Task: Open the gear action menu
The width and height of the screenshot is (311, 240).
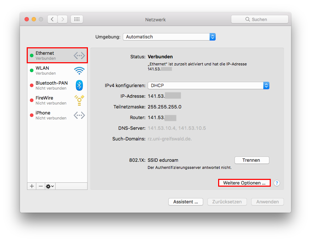Action: click(50, 186)
